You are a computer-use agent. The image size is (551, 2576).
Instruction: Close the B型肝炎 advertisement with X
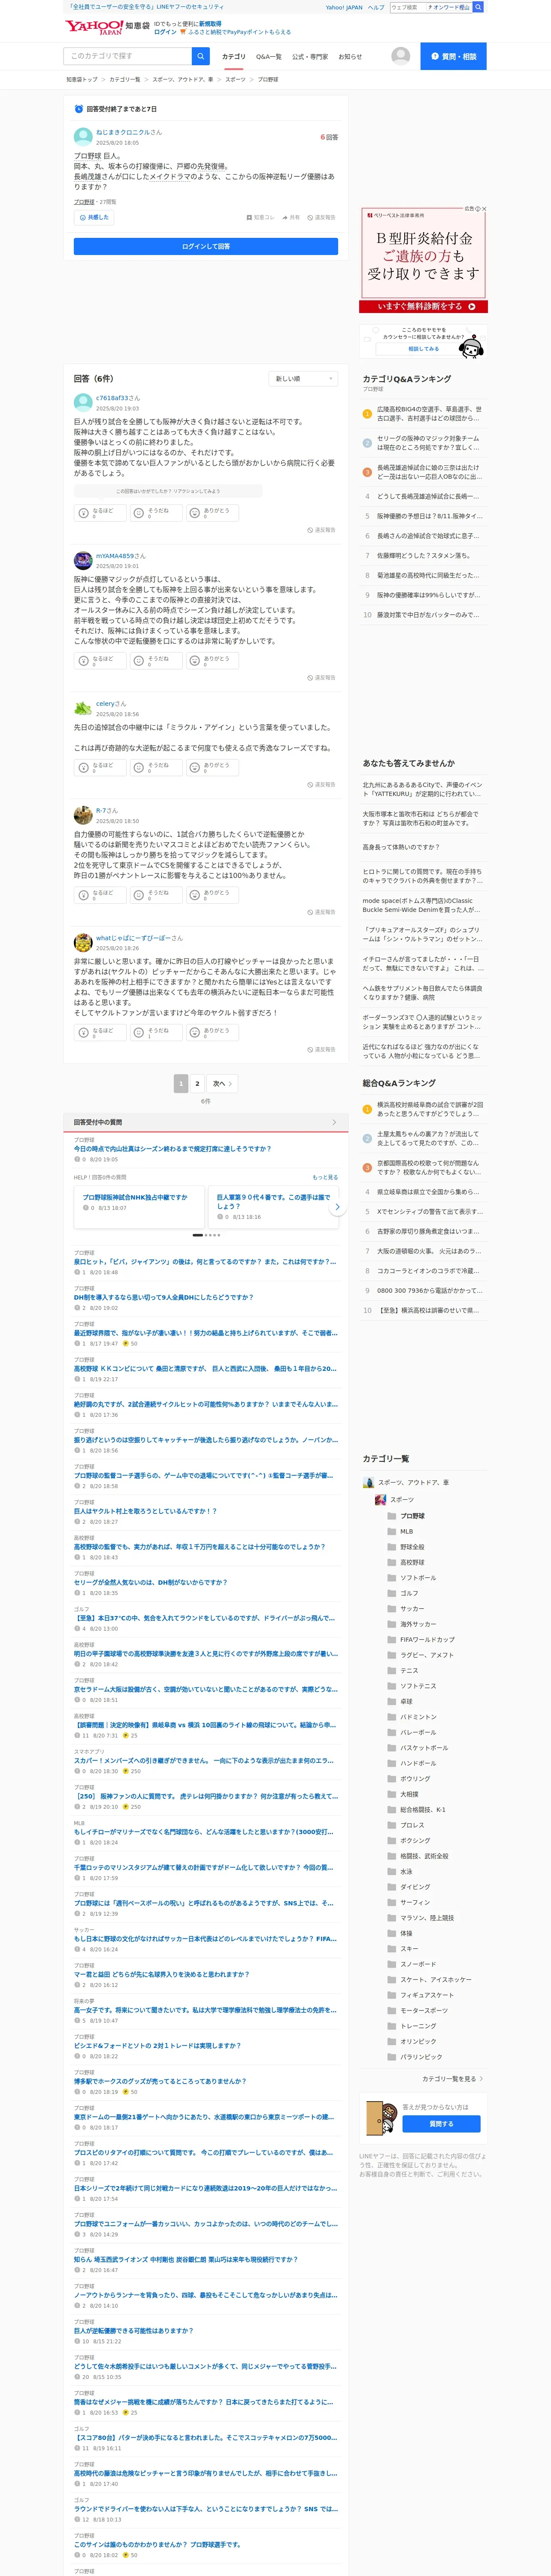(484, 209)
